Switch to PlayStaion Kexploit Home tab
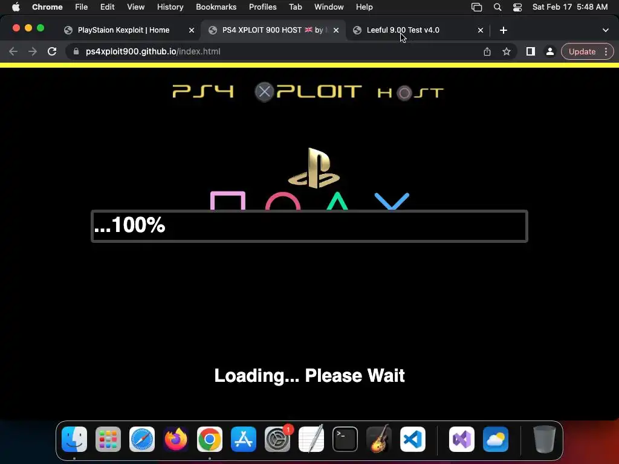 pyautogui.click(x=129, y=30)
